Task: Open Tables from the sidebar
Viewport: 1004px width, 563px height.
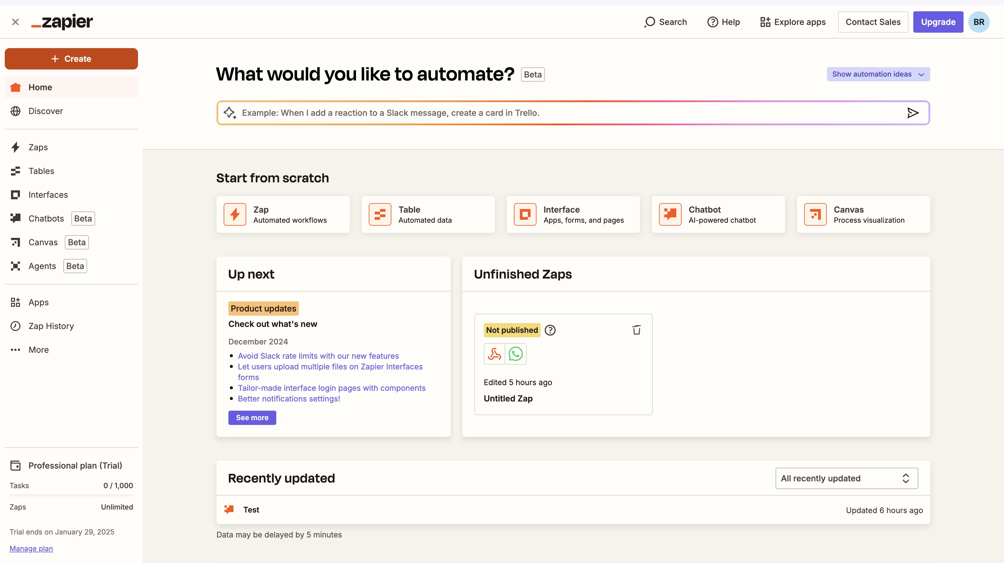Action: point(71,171)
